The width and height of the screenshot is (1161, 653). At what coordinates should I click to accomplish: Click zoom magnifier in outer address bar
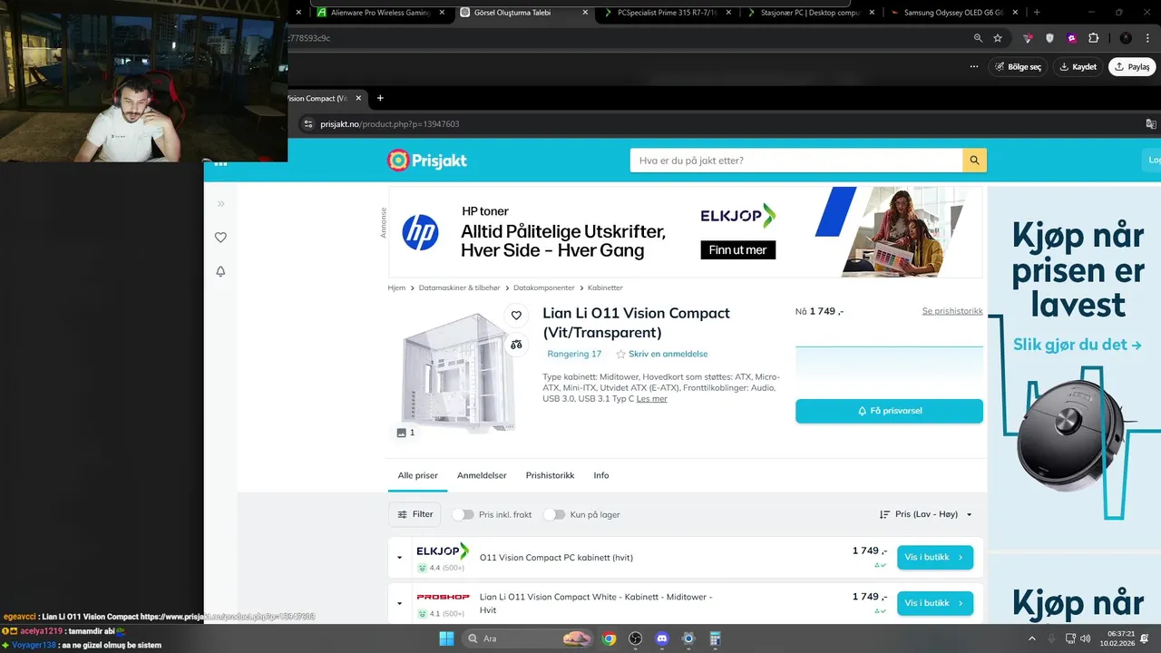pos(978,38)
